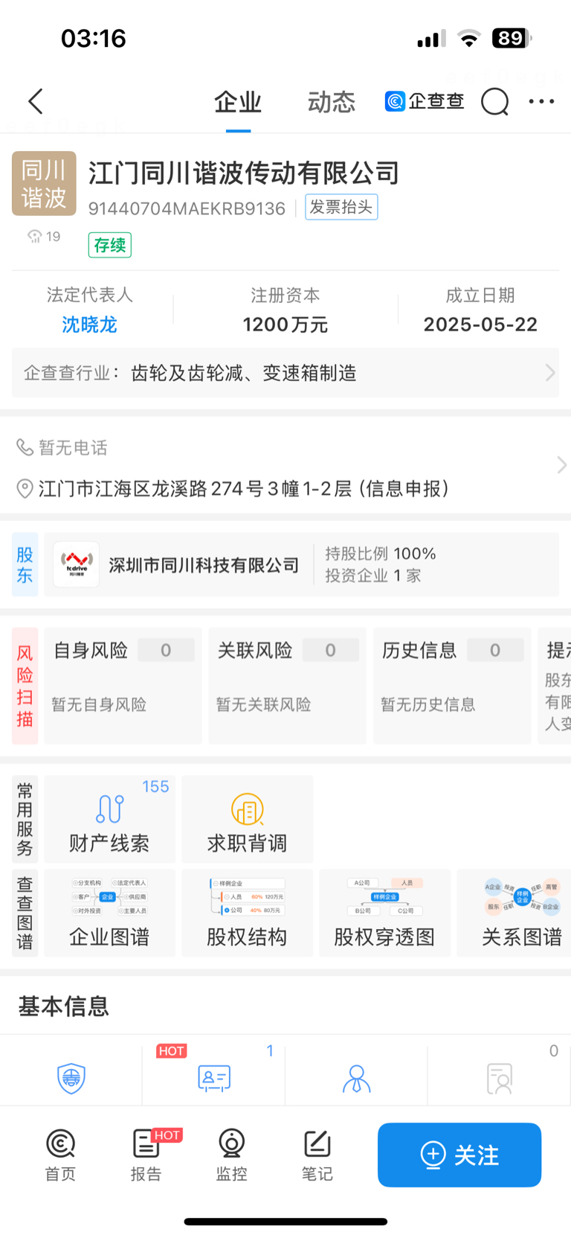Open the 企业图谱 chart
This screenshot has width=571, height=1238.
109,913
